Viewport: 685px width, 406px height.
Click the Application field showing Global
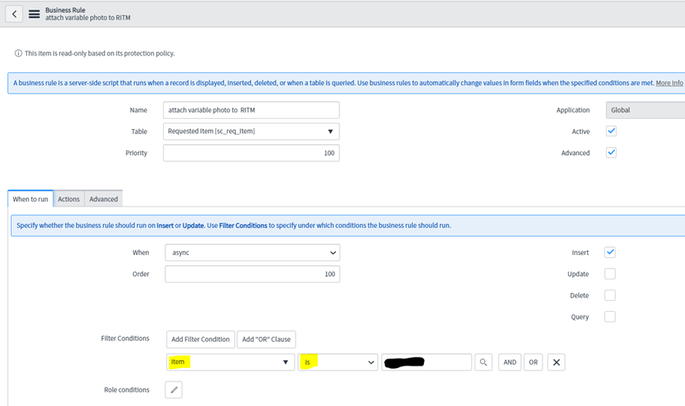tap(645, 110)
